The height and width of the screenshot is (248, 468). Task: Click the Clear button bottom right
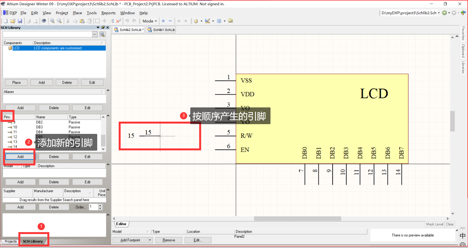(450, 224)
